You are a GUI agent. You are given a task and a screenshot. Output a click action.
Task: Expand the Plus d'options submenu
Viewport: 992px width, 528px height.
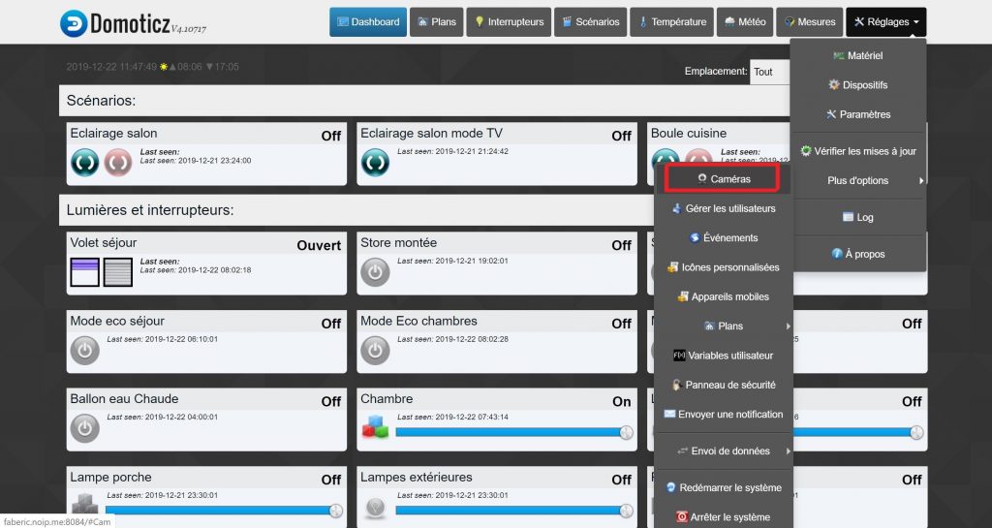point(858,180)
